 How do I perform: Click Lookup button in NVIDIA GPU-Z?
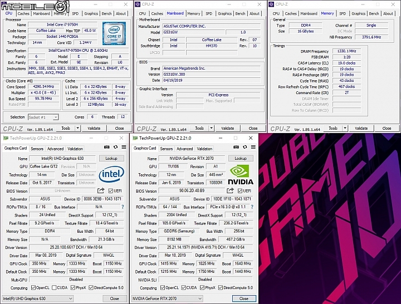tap(241, 158)
